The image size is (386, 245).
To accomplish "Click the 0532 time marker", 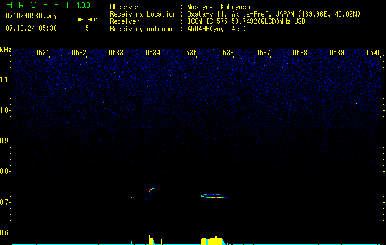I will (79, 52).
